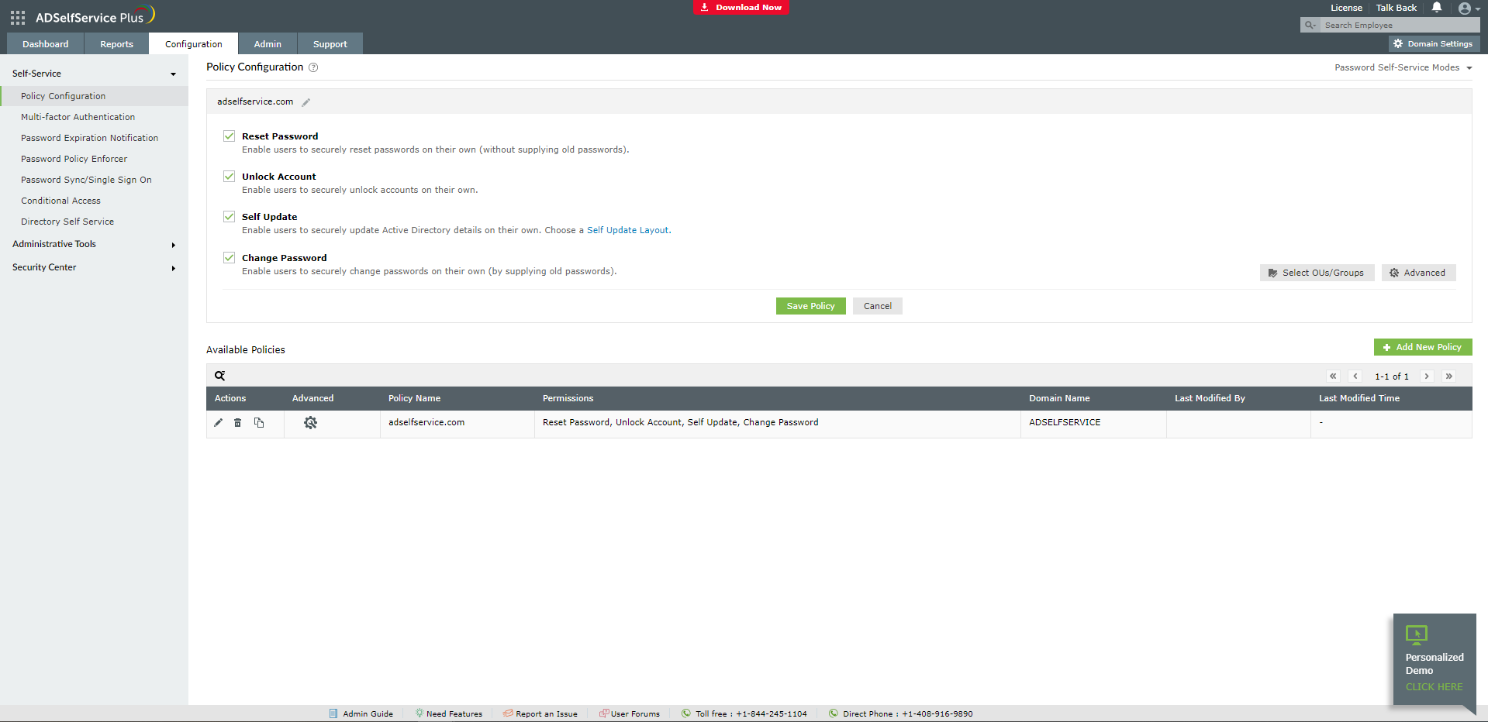Click the Save Policy button
Image resolution: width=1488 pixels, height=722 pixels.
pyautogui.click(x=810, y=306)
